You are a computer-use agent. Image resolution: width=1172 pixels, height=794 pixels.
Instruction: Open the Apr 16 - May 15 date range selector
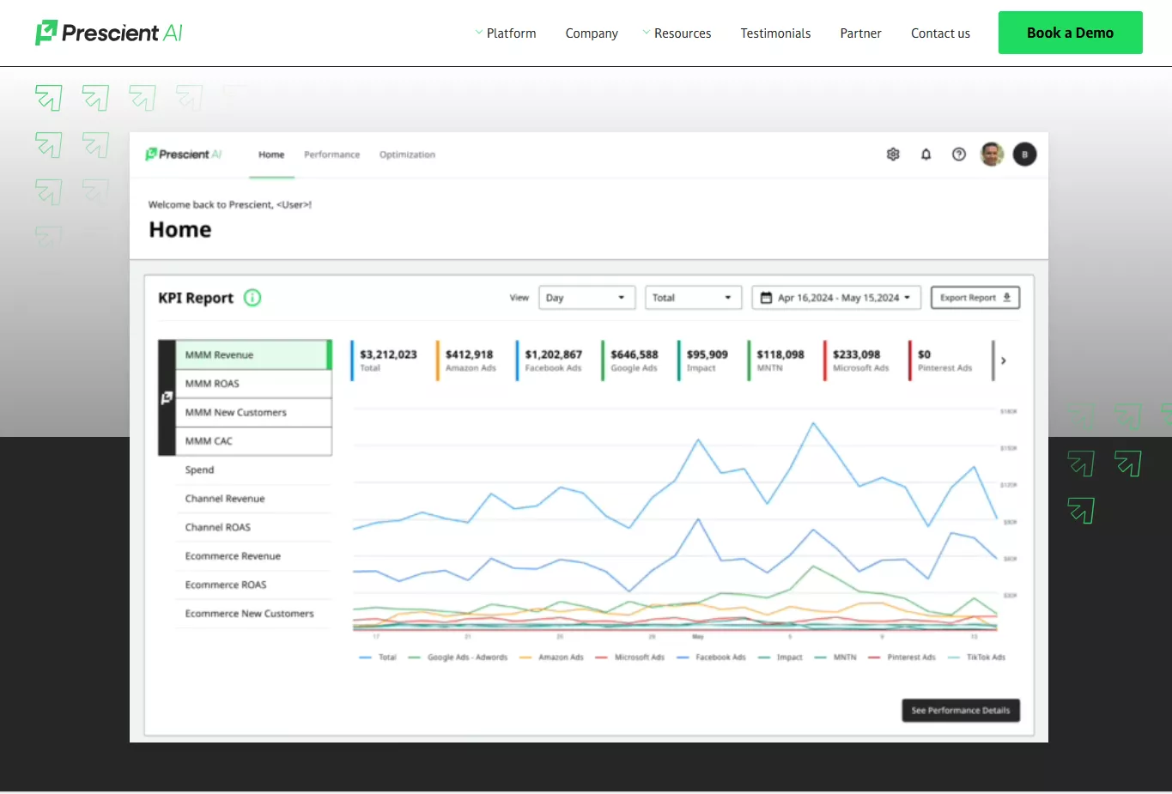pyautogui.click(x=835, y=297)
